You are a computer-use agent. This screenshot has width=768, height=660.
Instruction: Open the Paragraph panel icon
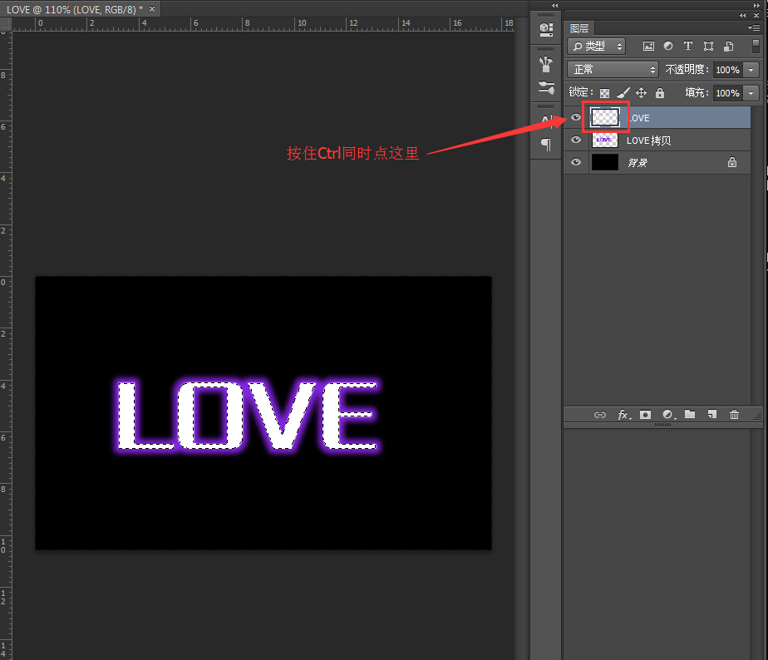tap(546, 145)
